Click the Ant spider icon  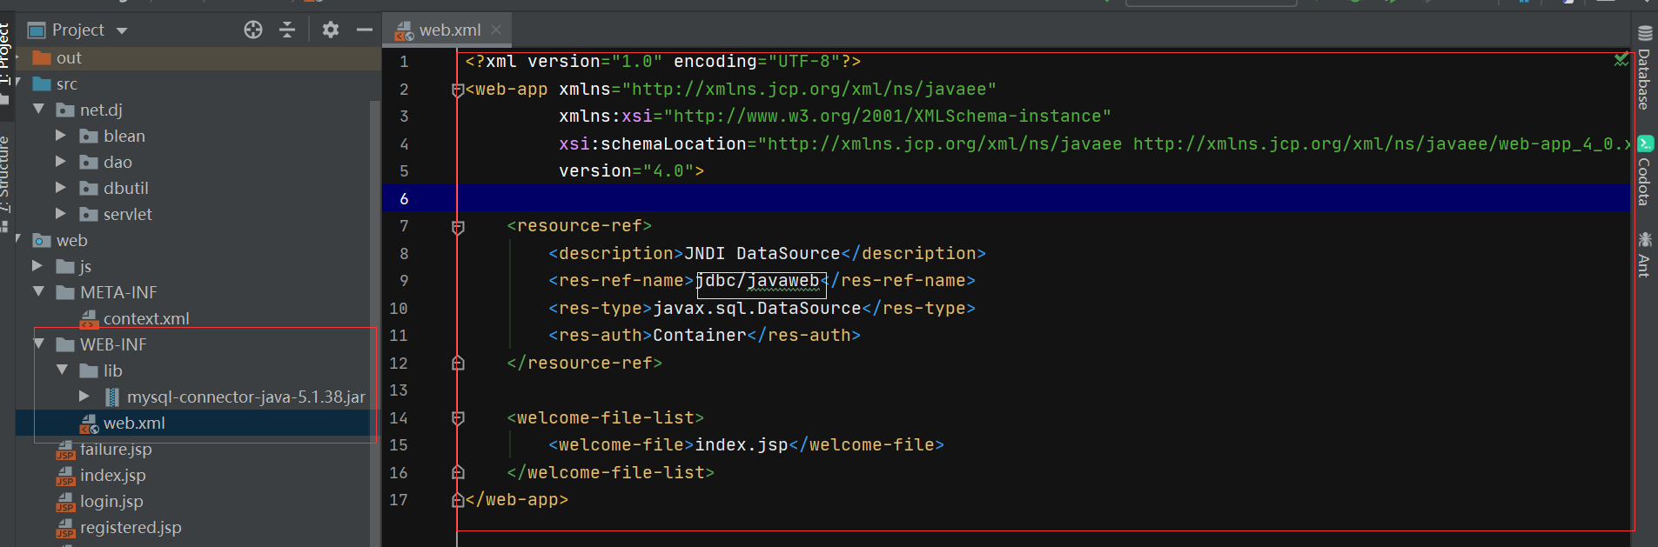pos(1644,238)
